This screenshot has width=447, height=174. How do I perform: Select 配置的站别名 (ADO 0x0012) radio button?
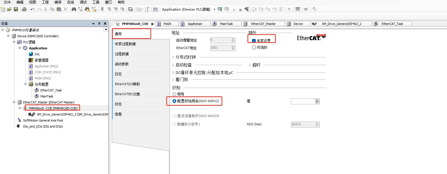click(x=174, y=101)
